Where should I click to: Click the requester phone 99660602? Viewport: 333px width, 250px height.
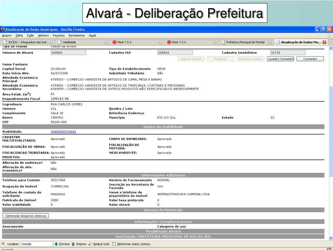tap(58, 194)
